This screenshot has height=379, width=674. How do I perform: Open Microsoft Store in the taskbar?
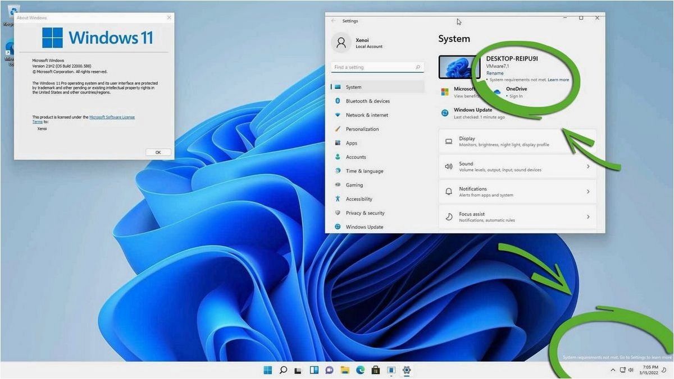[375, 370]
